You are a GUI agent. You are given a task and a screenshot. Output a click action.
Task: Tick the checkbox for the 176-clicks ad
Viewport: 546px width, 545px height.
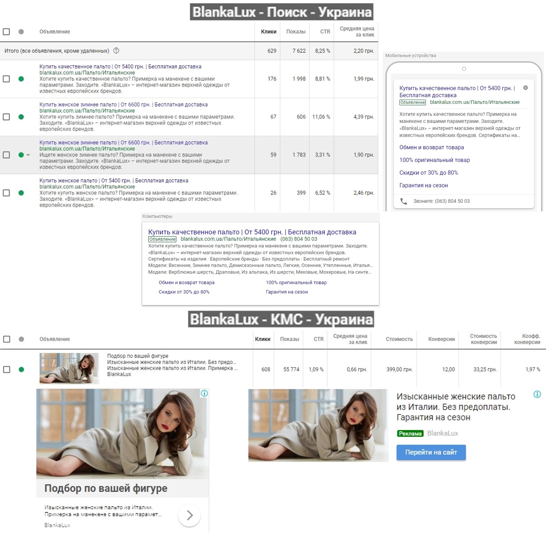tap(6, 79)
